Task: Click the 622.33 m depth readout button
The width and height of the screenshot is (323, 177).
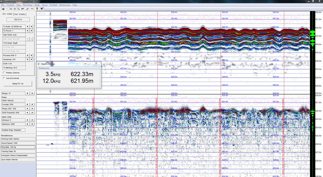Action: (x=18, y=20)
